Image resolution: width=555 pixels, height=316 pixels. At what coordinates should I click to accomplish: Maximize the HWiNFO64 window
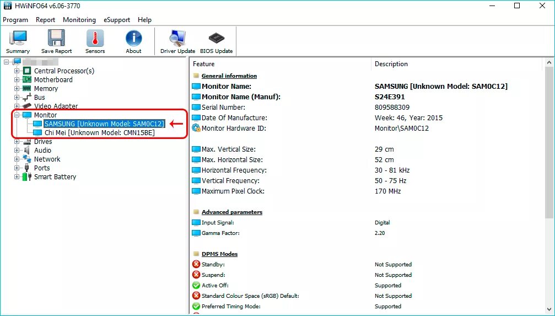coord(517,6)
